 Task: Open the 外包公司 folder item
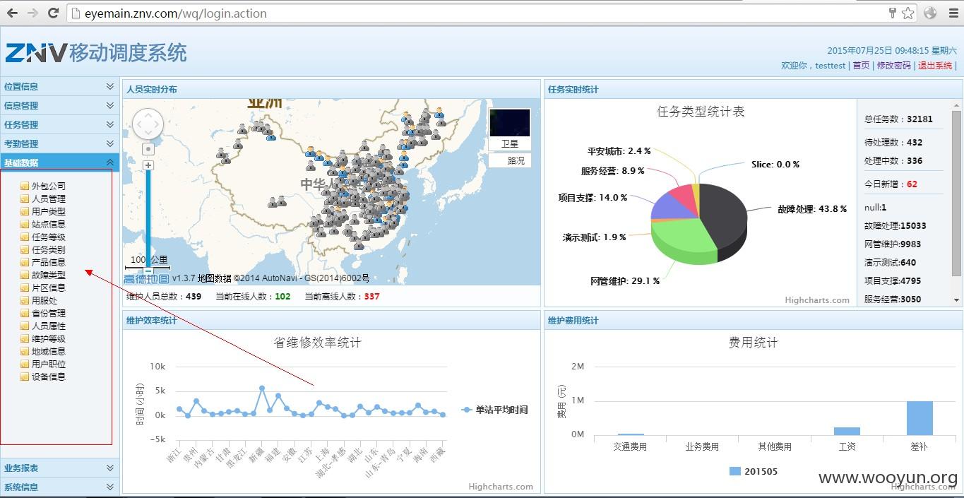(43, 186)
